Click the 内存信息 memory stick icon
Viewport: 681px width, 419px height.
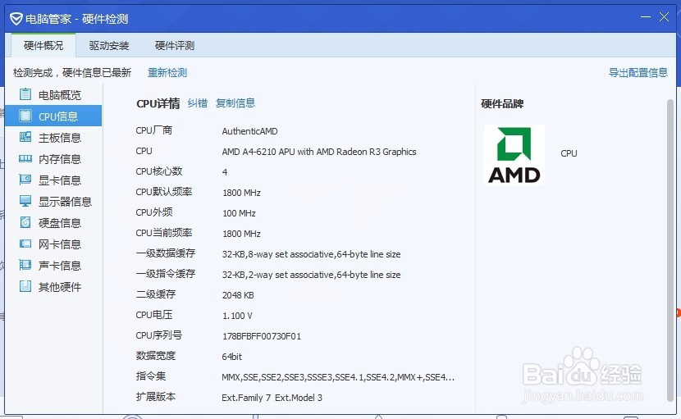tap(25, 159)
